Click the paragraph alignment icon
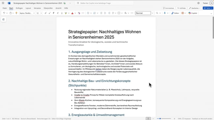The height and width of the screenshot is (120, 214). click(x=113, y=13)
